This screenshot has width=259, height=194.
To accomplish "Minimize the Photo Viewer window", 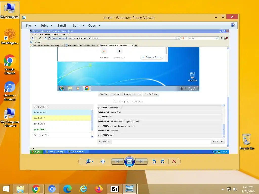I will (216, 17).
